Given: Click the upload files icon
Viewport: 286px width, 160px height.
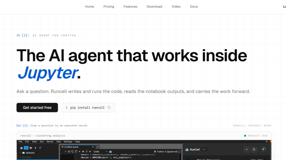Looking at the screenshot, I should [36, 148].
